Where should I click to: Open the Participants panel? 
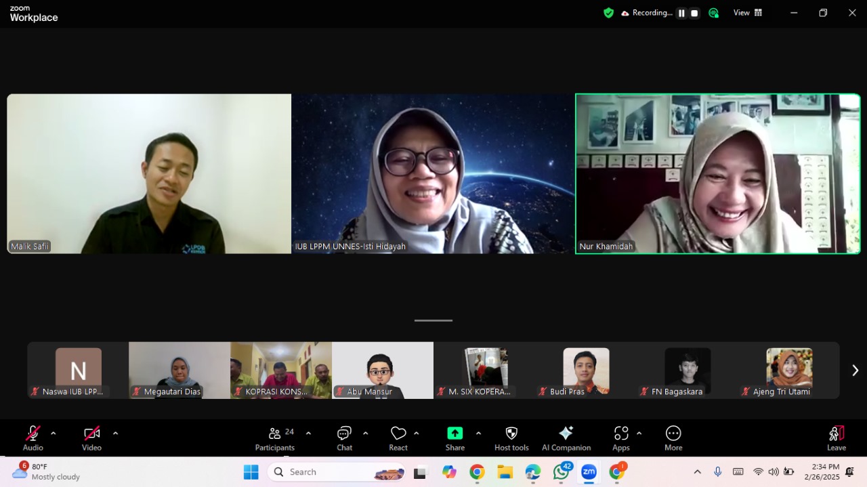tap(275, 438)
